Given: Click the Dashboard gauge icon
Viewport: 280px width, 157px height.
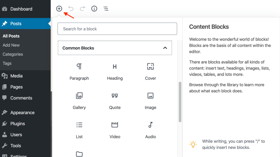Looking at the screenshot, I should [5, 9].
